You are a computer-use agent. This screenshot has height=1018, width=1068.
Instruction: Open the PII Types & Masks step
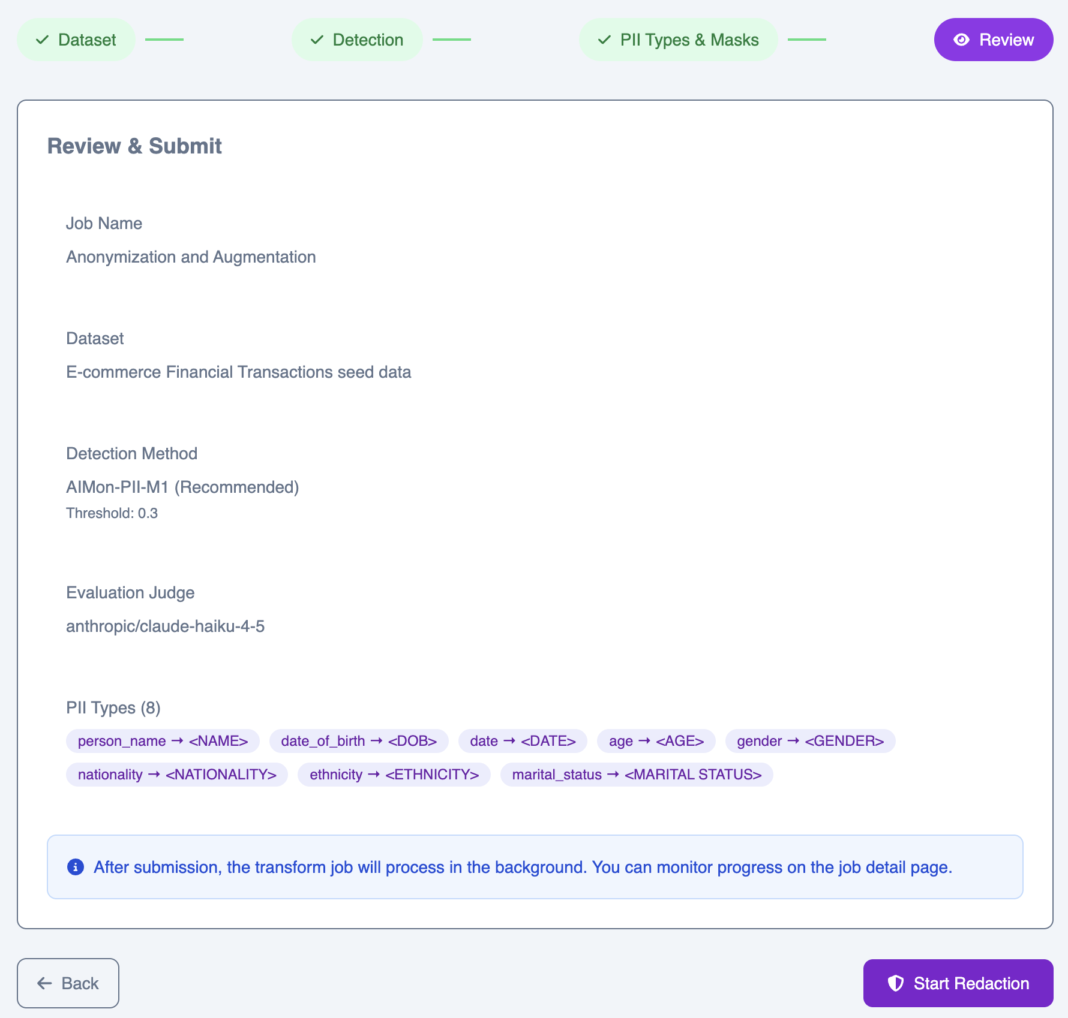pos(677,40)
